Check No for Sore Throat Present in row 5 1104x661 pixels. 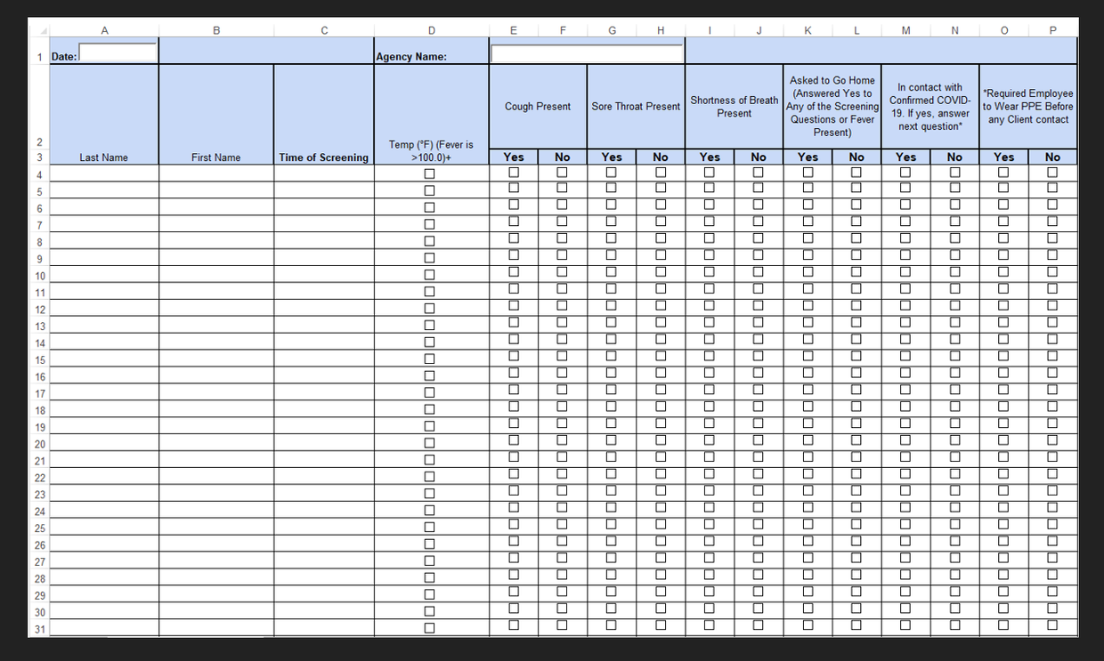pyautogui.click(x=660, y=189)
